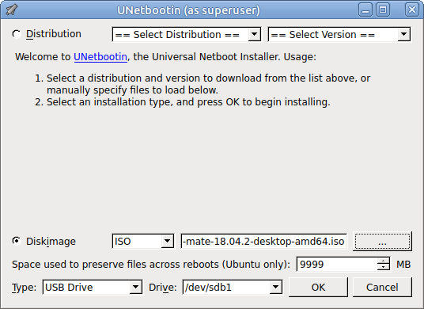The width and height of the screenshot is (424, 309).
Task: Click the UNetbootin hyperlink
Action: pos(100,57)
